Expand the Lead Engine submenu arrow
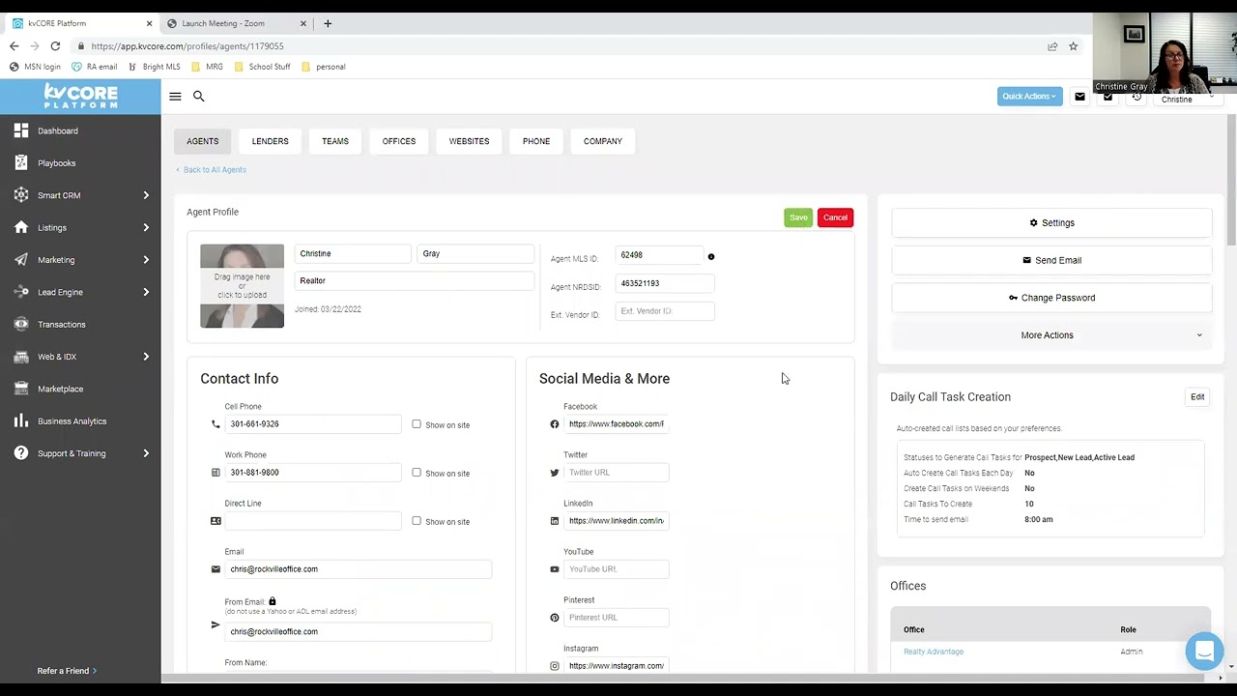This screenshot has height=696, width=1237. (x=146, y=292)
